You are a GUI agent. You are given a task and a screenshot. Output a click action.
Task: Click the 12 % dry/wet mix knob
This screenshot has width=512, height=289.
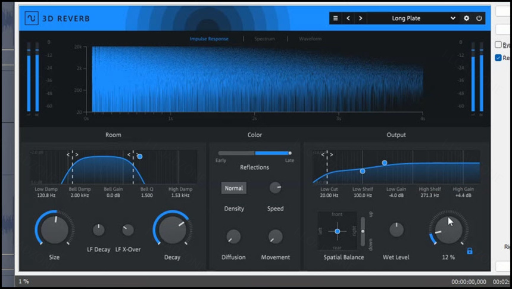449,229
